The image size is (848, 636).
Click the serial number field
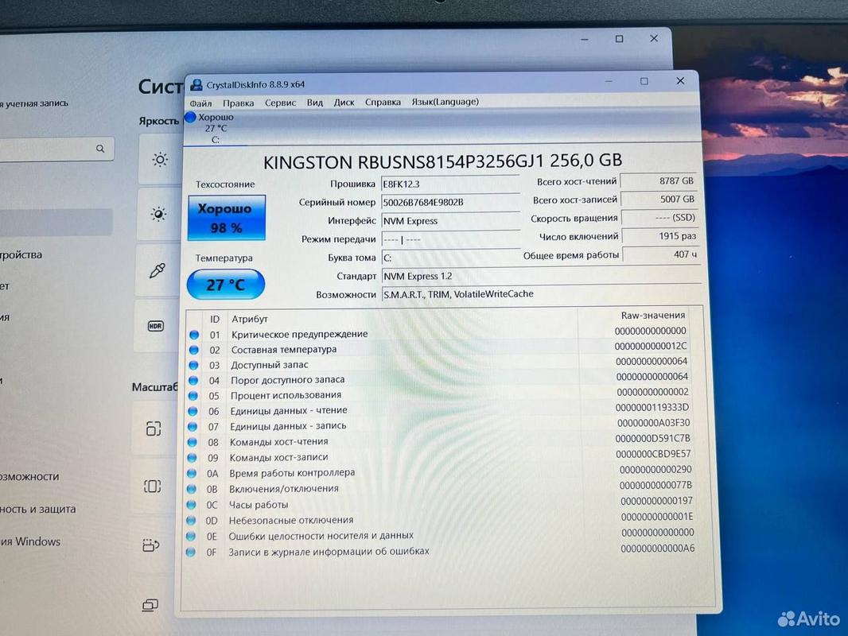coord(450,202)
